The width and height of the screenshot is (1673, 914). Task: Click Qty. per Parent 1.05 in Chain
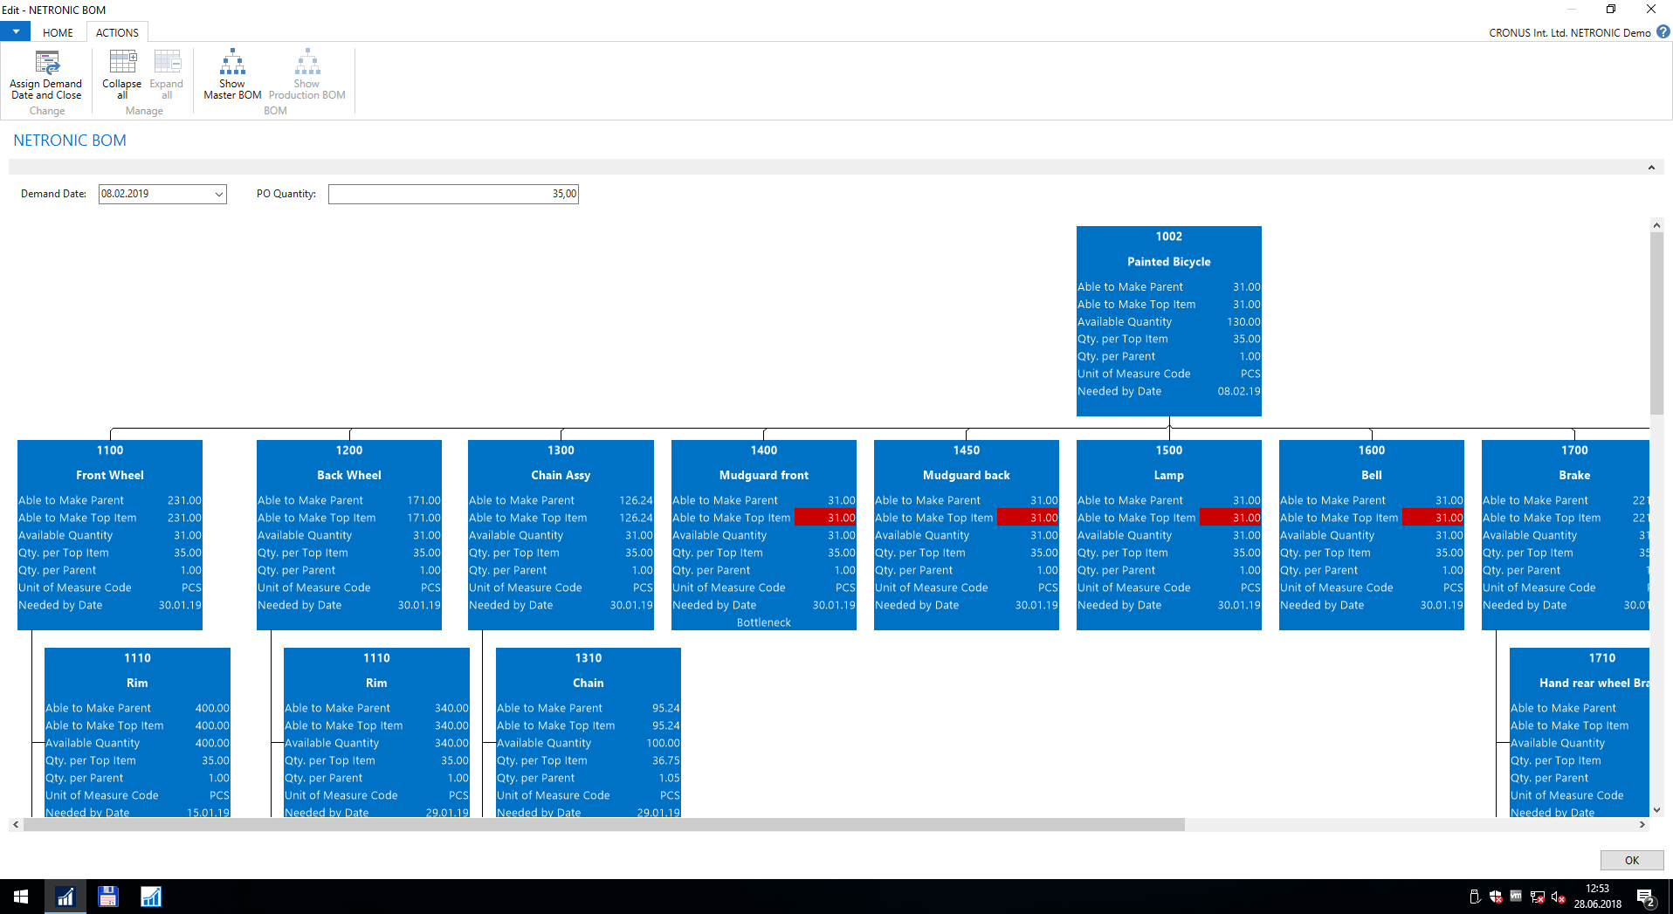pos(669,778)
